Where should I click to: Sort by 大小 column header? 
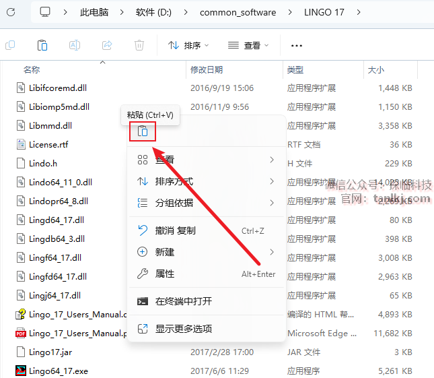(x=376, y=69)
